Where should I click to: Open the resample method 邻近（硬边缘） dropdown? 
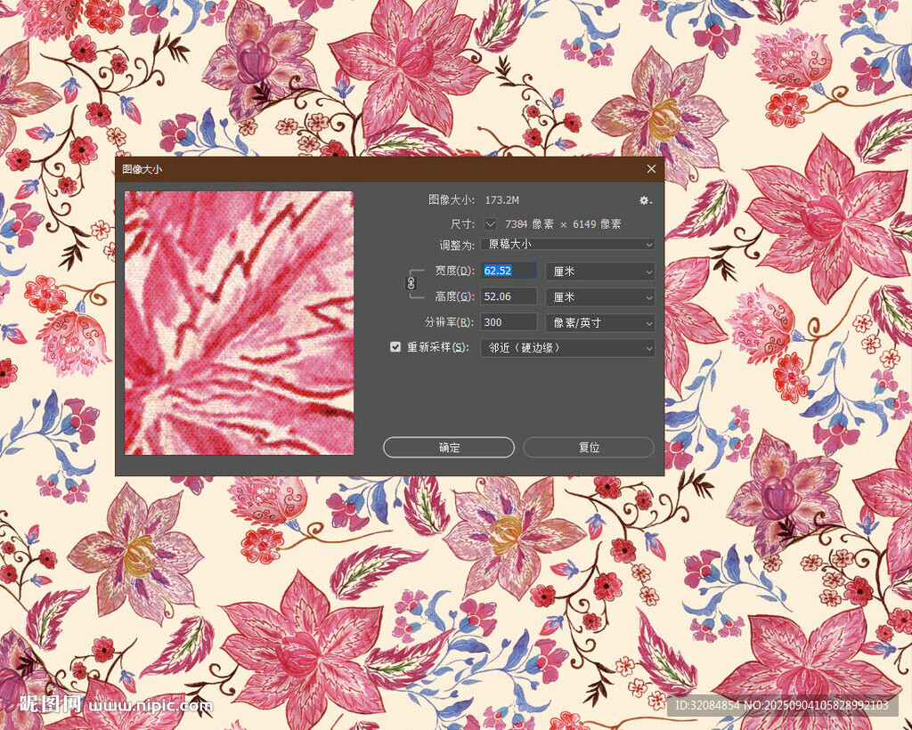pos(567,347)
